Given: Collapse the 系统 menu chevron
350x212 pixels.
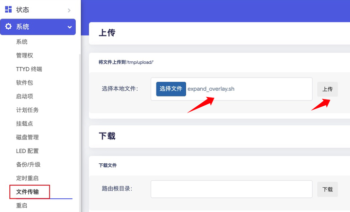Looking at the screenshot, I should click(70, 27).
